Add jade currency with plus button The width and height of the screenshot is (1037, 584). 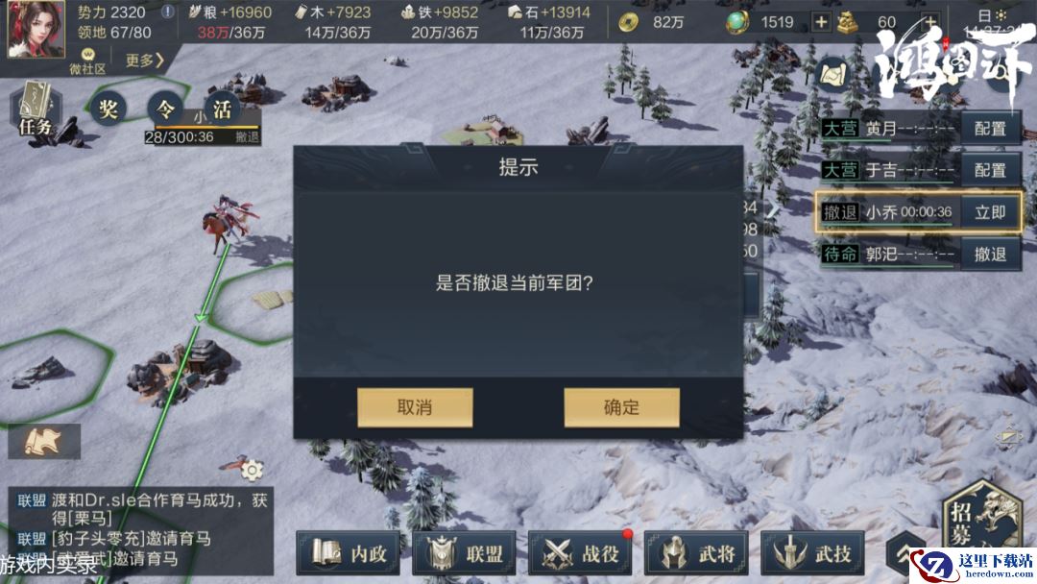(x=821, y=22)
